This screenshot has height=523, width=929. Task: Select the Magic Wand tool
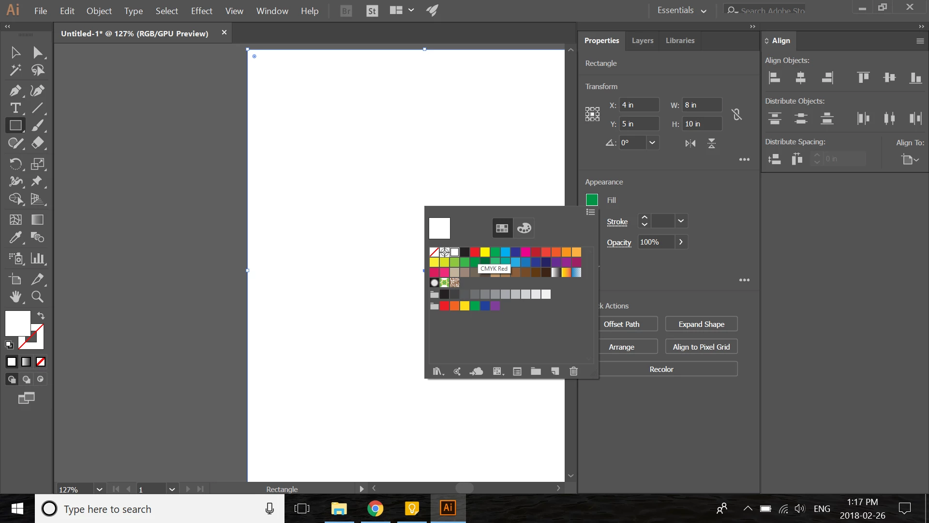pos(15,70)
